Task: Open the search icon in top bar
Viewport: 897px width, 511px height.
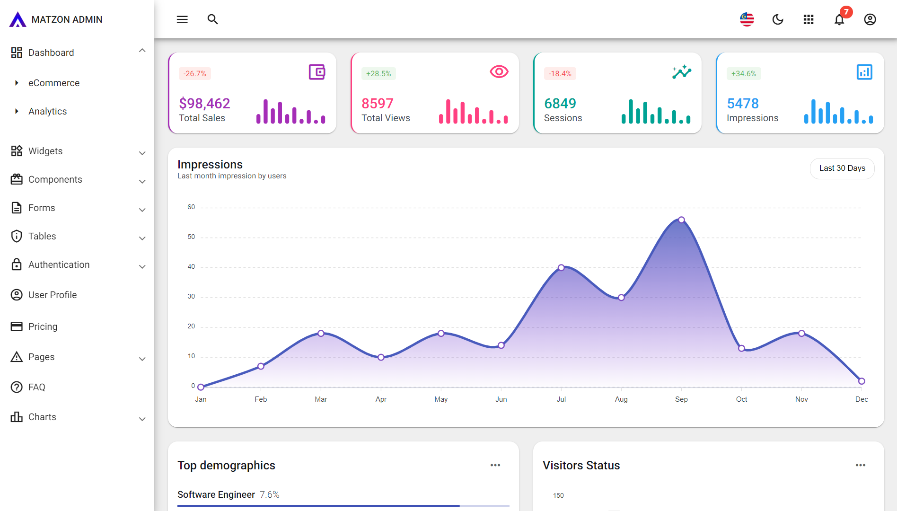Action: click(x=212, y=19)
